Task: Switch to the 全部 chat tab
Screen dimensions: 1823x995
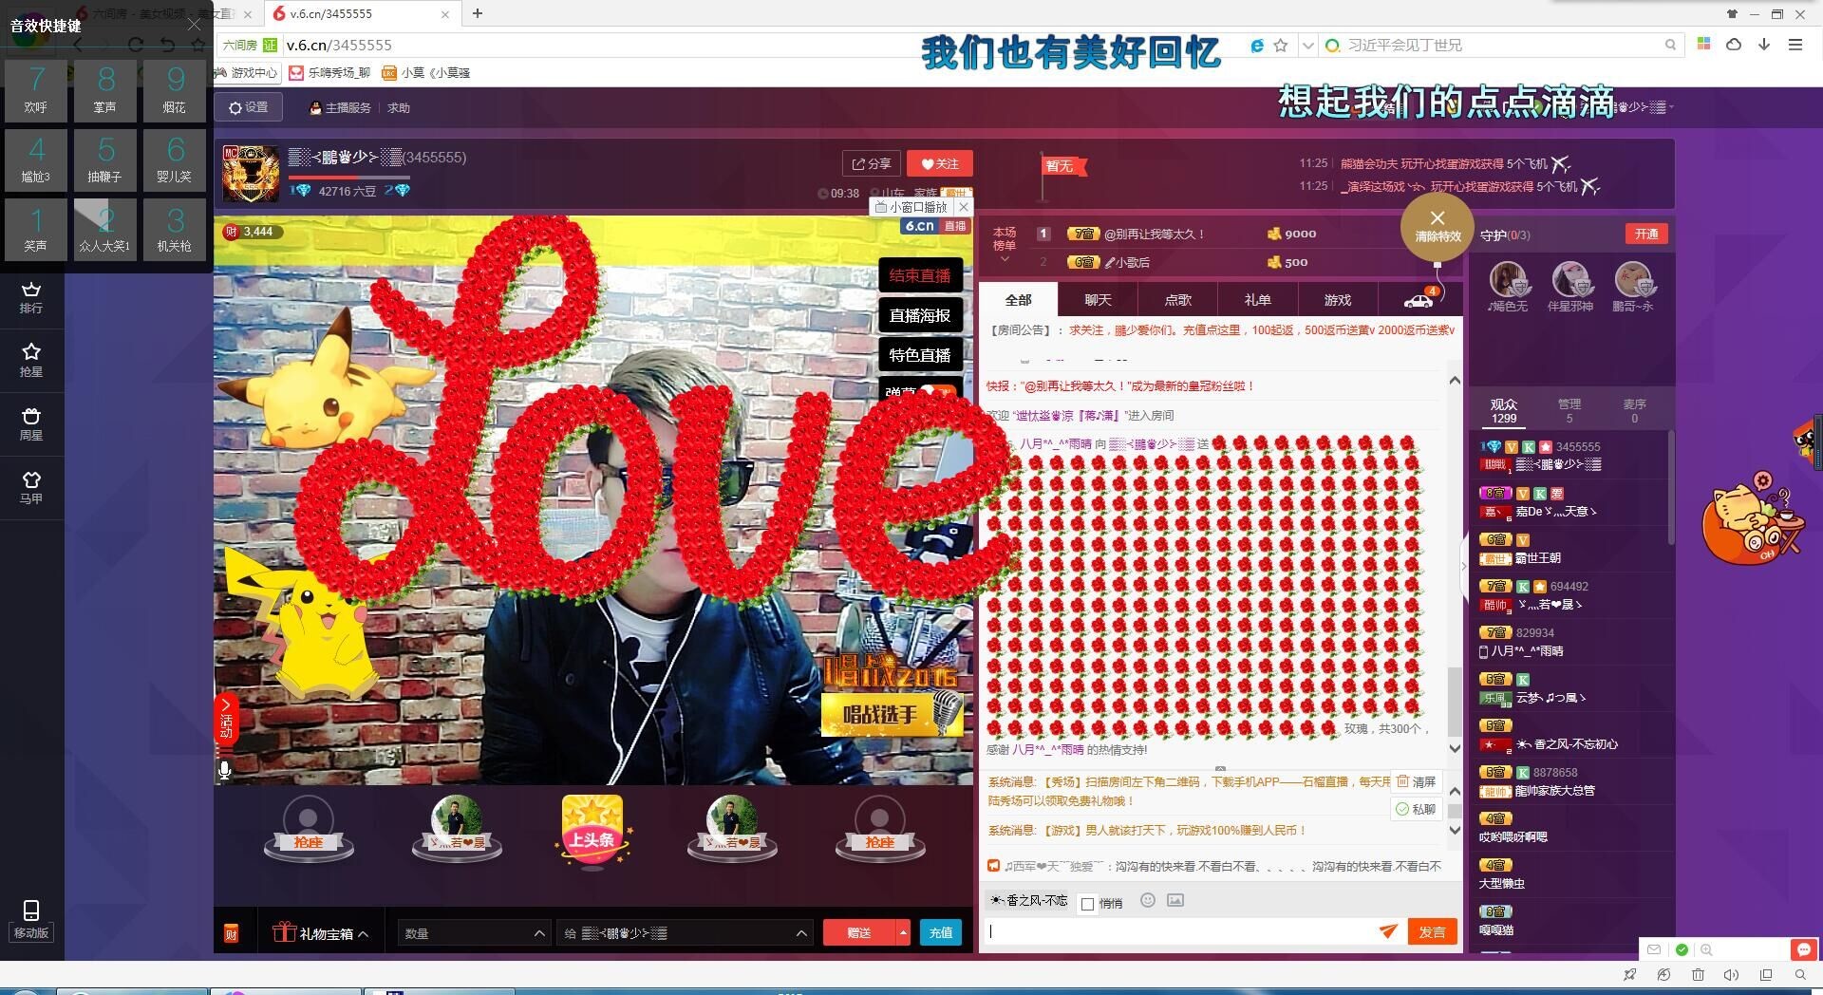Action: [1019, 300]
